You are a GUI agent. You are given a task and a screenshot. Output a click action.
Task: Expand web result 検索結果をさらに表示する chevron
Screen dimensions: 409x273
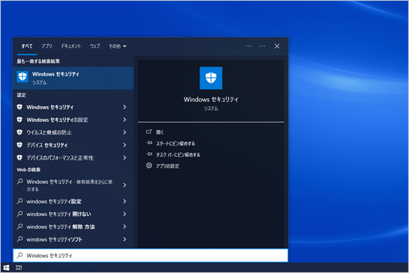[x=125, y=185]
